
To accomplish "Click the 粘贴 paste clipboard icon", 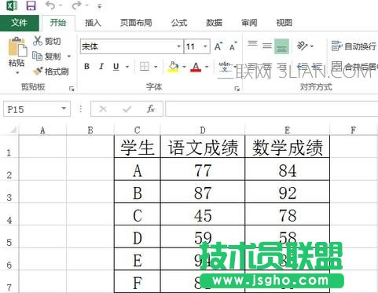I will (x=17, y=46).
